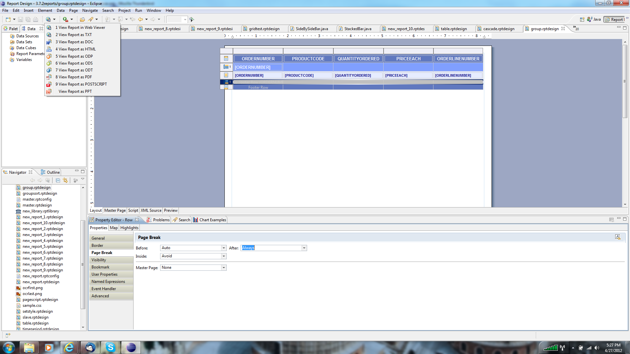Screen dimensions: 630x354
Task: Collapse all items in Navigator
Action: click(58, 180)
